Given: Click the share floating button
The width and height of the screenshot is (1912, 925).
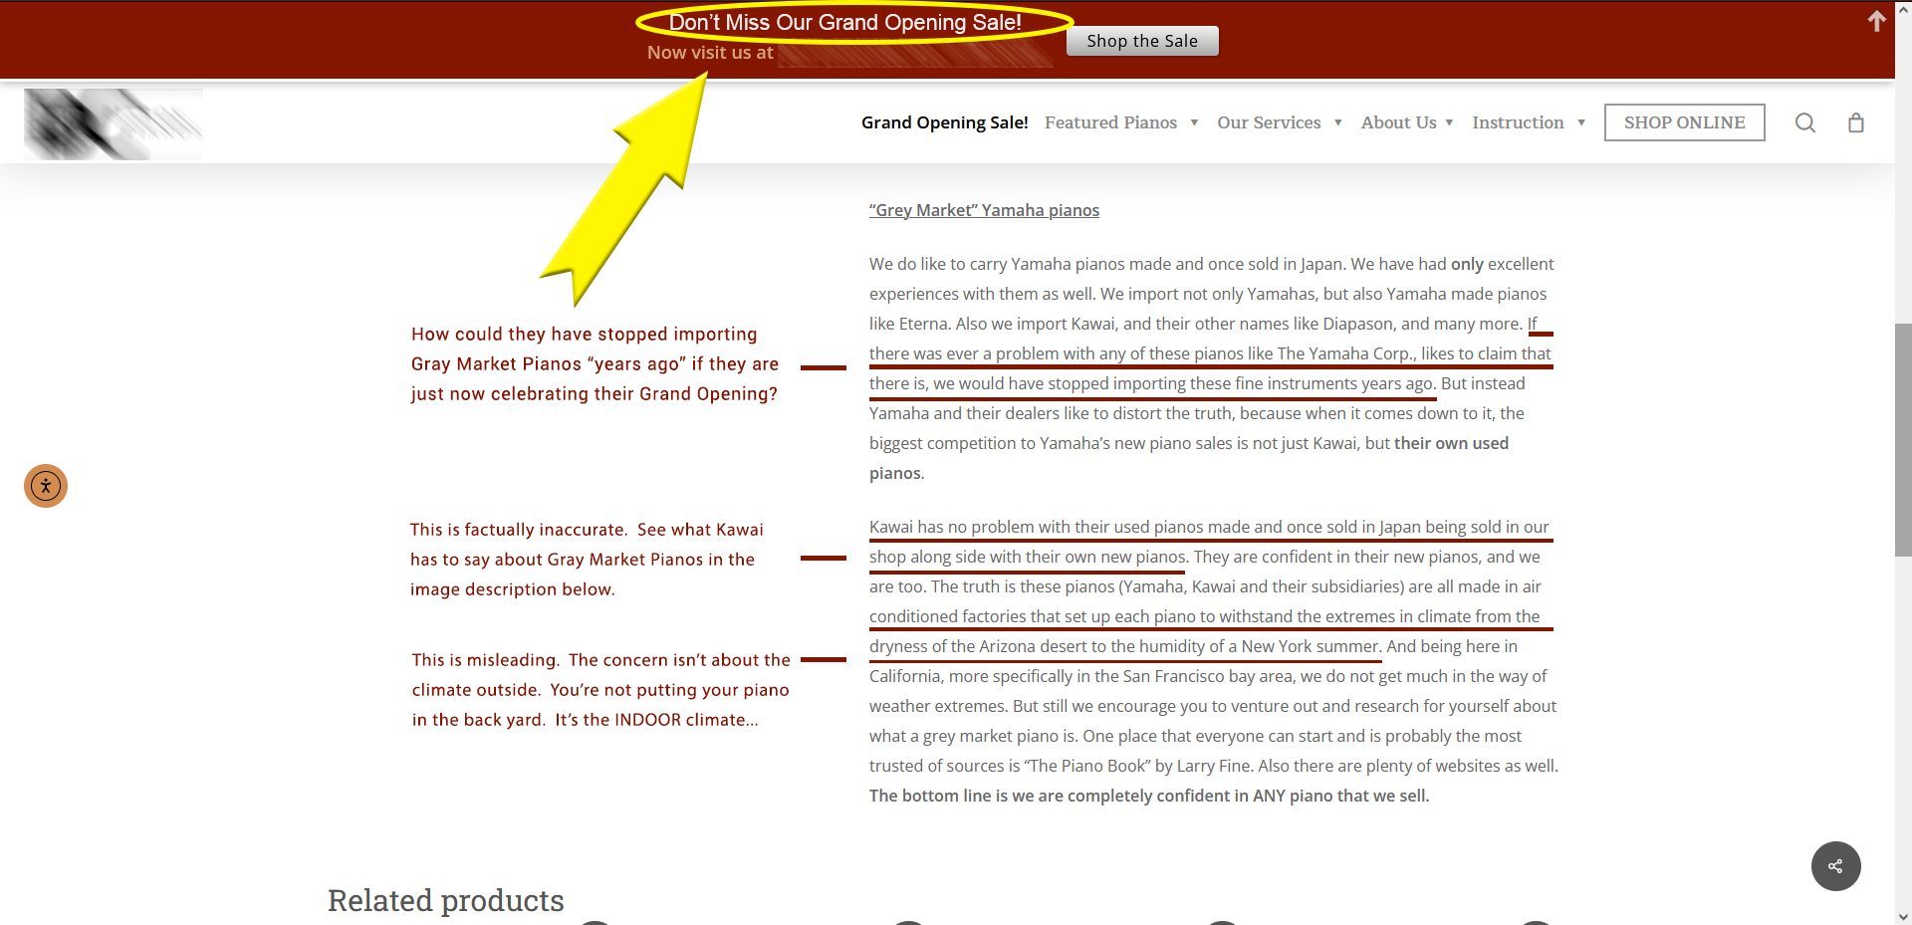Looking at the screenshot, I should pos(1835,866).
